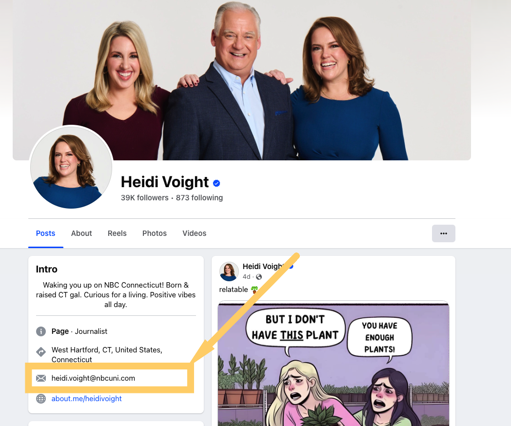
Task: Go to the Reels tab
Action: [x=117, y=233]
